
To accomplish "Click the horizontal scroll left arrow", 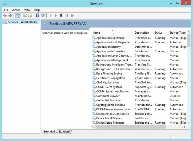I will (93, 127).
